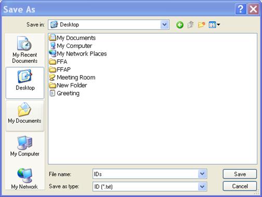This screenshot has width=262, height=197.
Task: Click the Save button
Action: [240, 174]
